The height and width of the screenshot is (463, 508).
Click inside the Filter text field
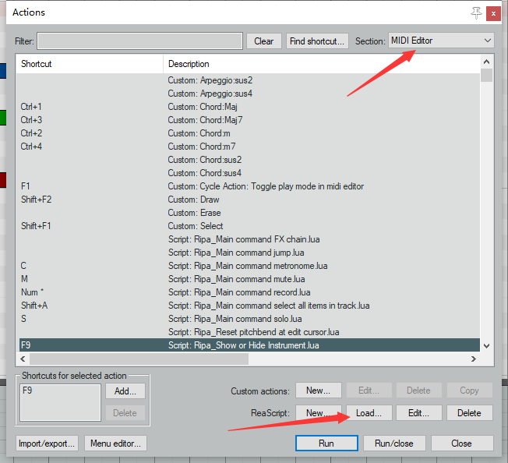tap(139, 41)
